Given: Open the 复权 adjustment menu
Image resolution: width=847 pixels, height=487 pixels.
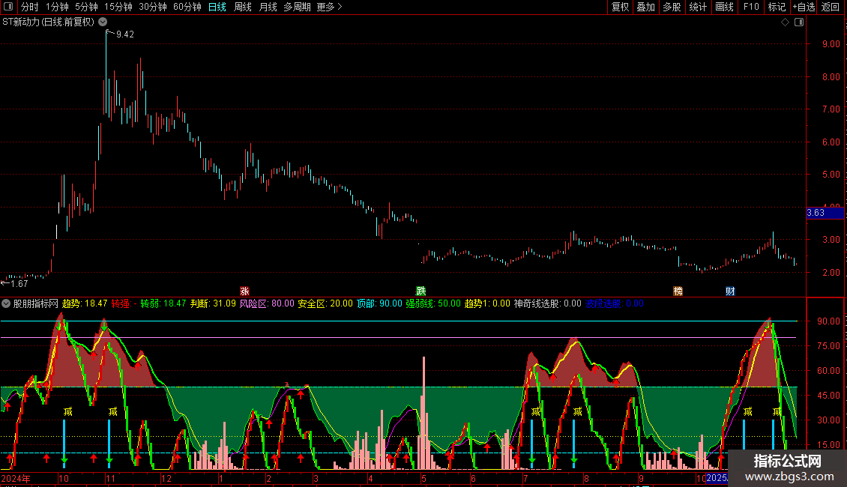Looking at the screenshot, I should (620, 7).
